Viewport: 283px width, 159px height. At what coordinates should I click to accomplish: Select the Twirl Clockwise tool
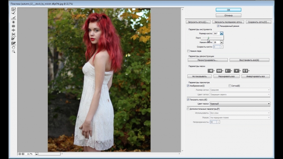click(x=14, y=22)
